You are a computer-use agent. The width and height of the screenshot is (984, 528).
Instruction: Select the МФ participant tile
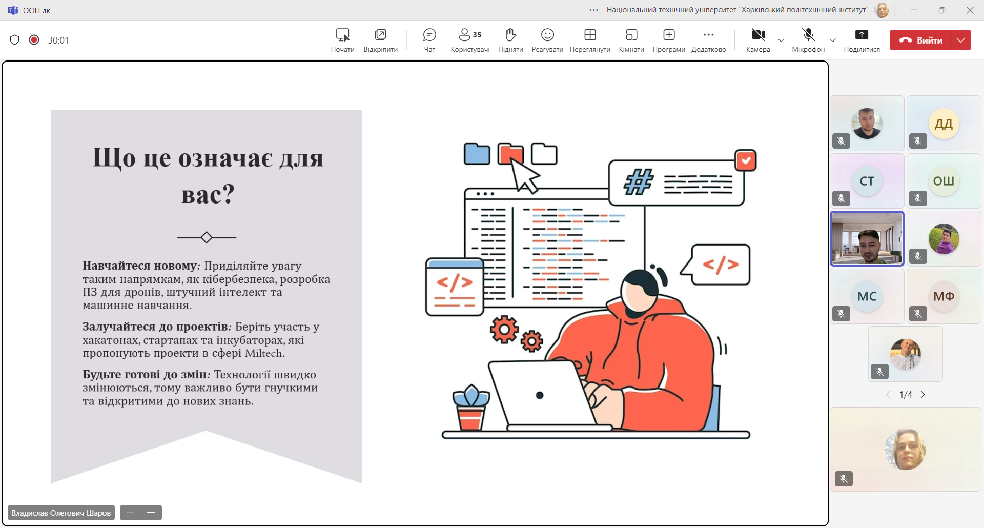coord(944,296)
